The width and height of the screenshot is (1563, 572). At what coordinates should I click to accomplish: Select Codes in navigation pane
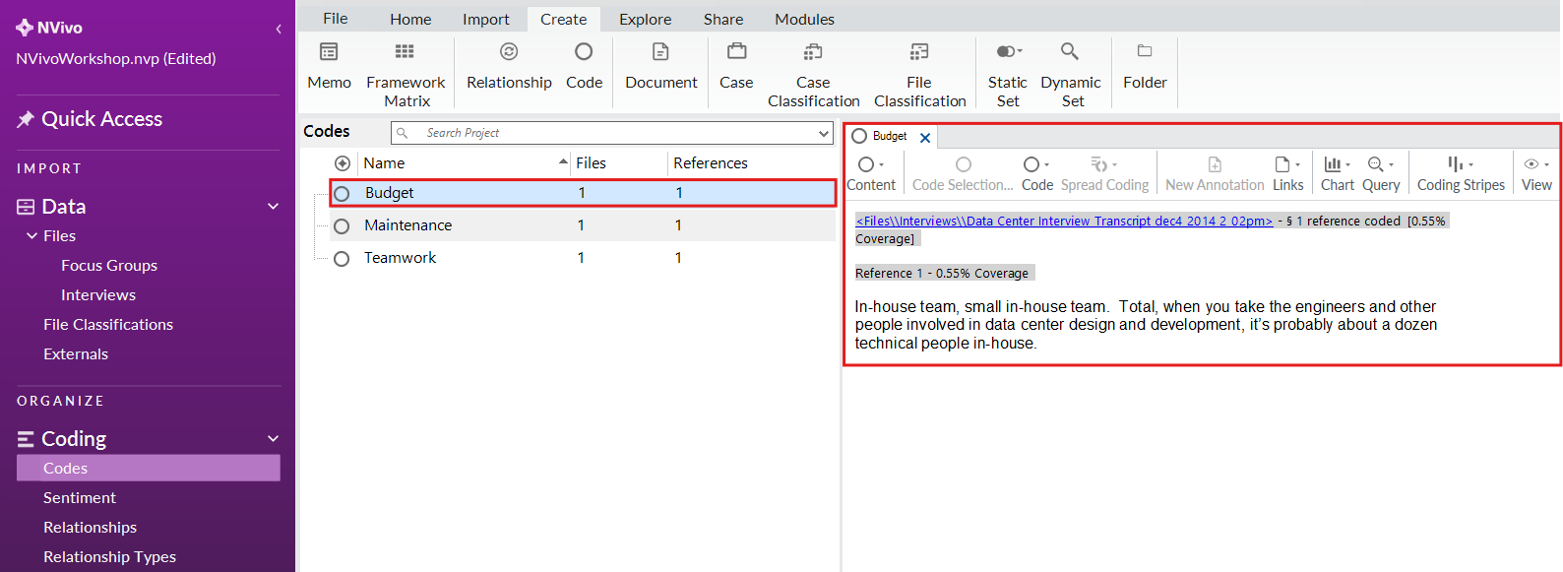pos(149,469)
